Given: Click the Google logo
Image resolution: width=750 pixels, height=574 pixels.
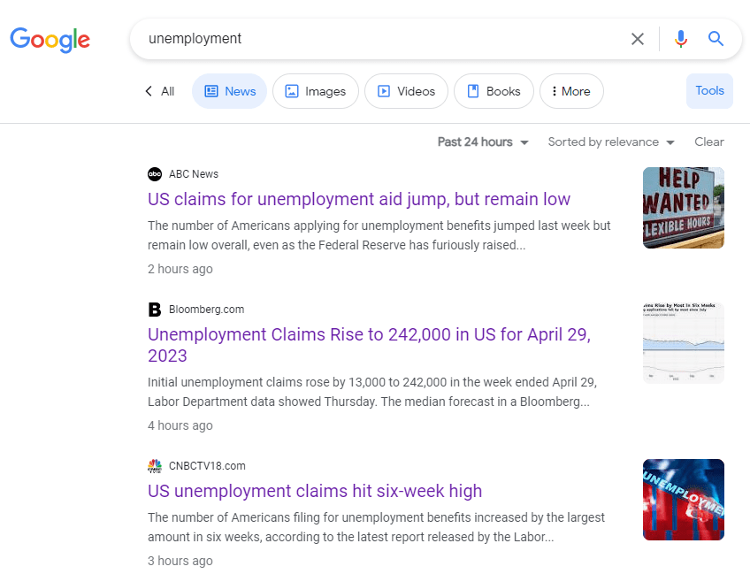Looking at the screenshot, I should tap(50, 39).
